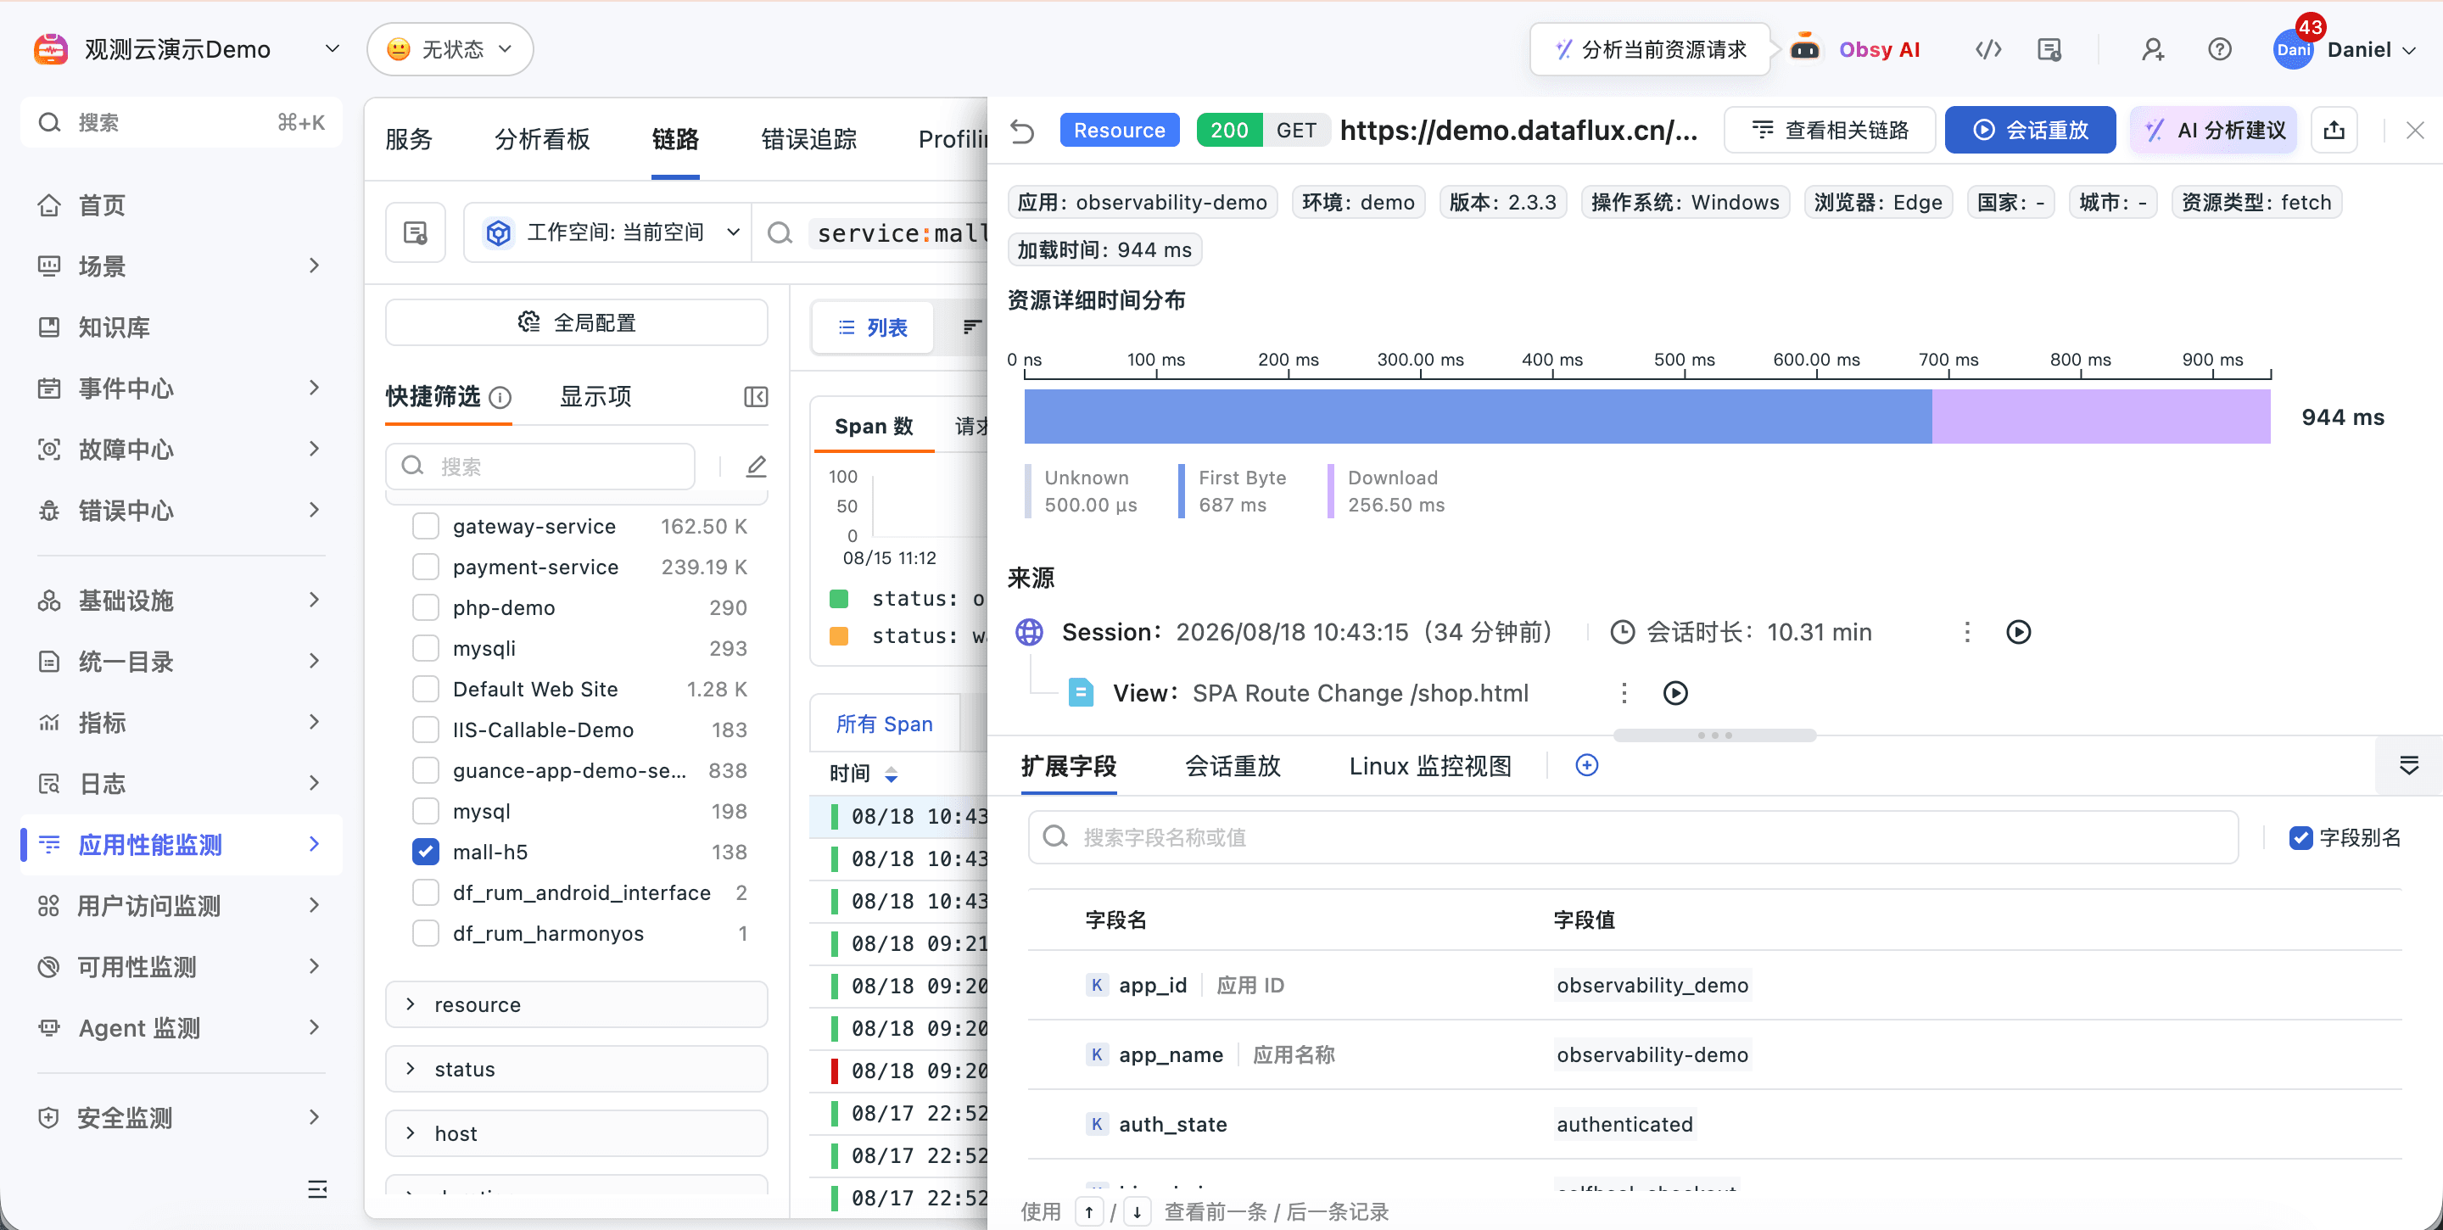The image size is (2443, 1230).
Task: Check the gateway-service filter checkbox
Action: (426, 526)
